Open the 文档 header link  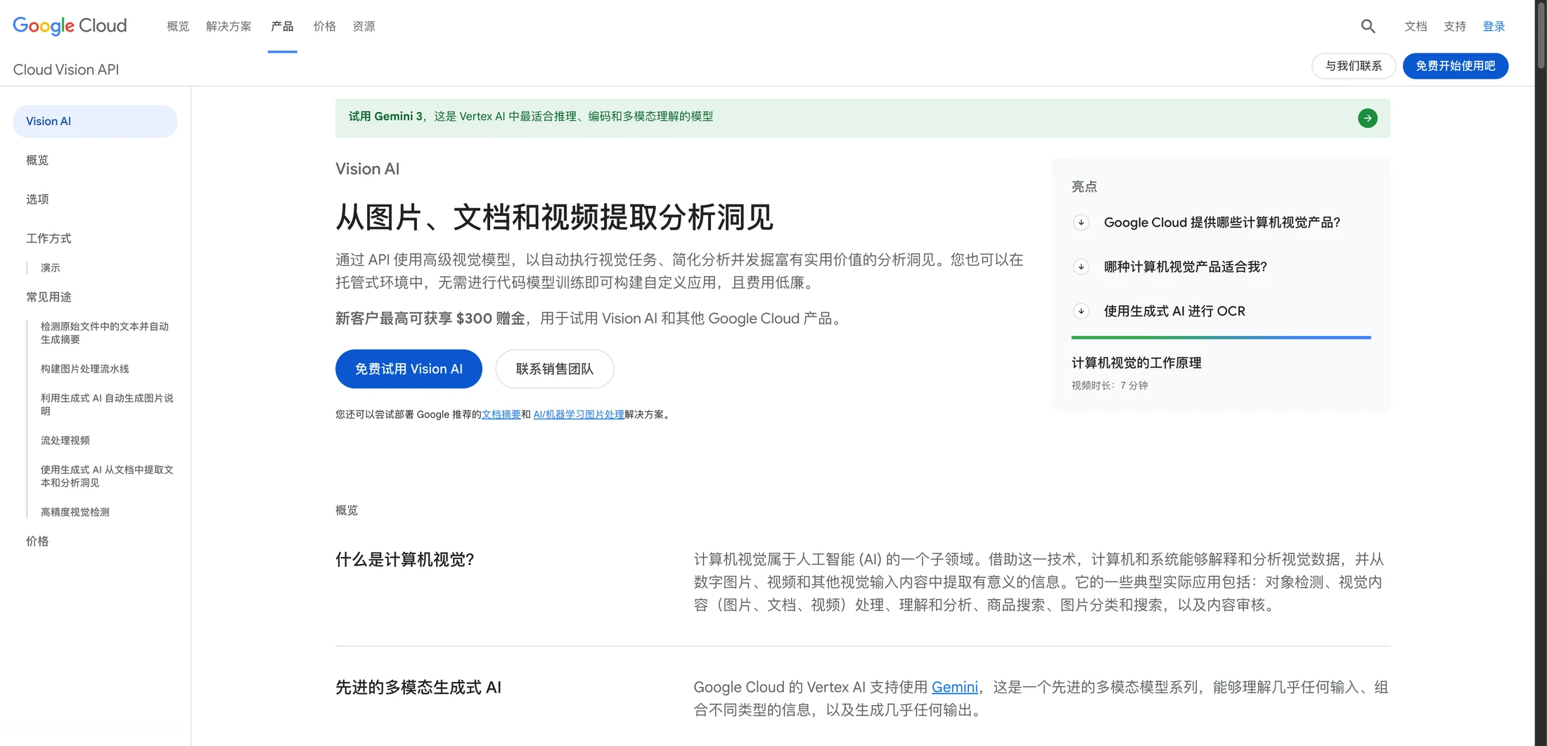1416,26
